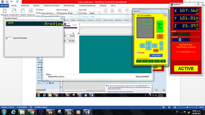Screen dimensions: 205x115
Task: Switch to Web Layout view in status bar
Action: tap(175, 107)
